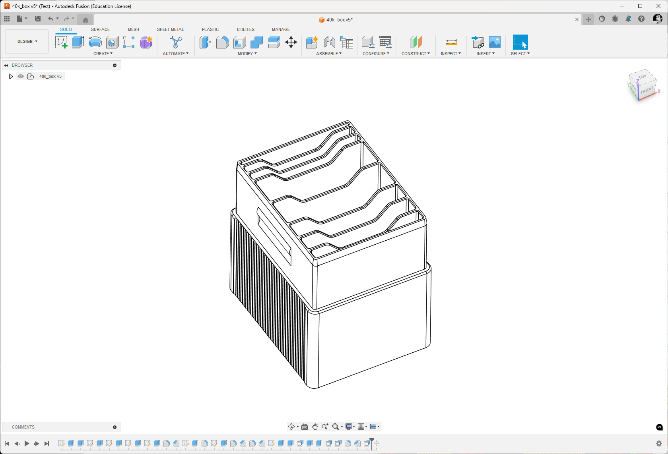Open the Configure dropdown menu

pyautogui.click(x=376, y=54)
